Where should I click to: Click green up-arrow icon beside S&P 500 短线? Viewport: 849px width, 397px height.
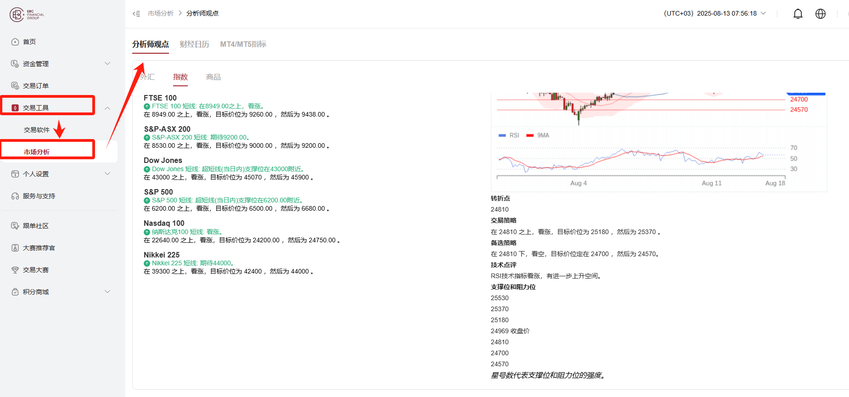[x=147, y=201]
